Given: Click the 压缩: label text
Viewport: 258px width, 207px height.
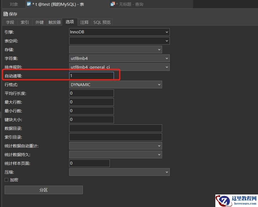Looking at the screenshot, I should (9, 172).
